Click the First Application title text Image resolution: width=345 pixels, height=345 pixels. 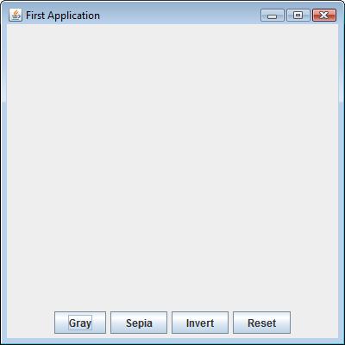point(63,16)
